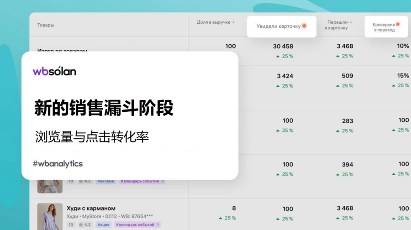Open the chevron on Календарь событий beside Акция
The height and width of the screenshot is (230, 411).
(x=158, y=225)
